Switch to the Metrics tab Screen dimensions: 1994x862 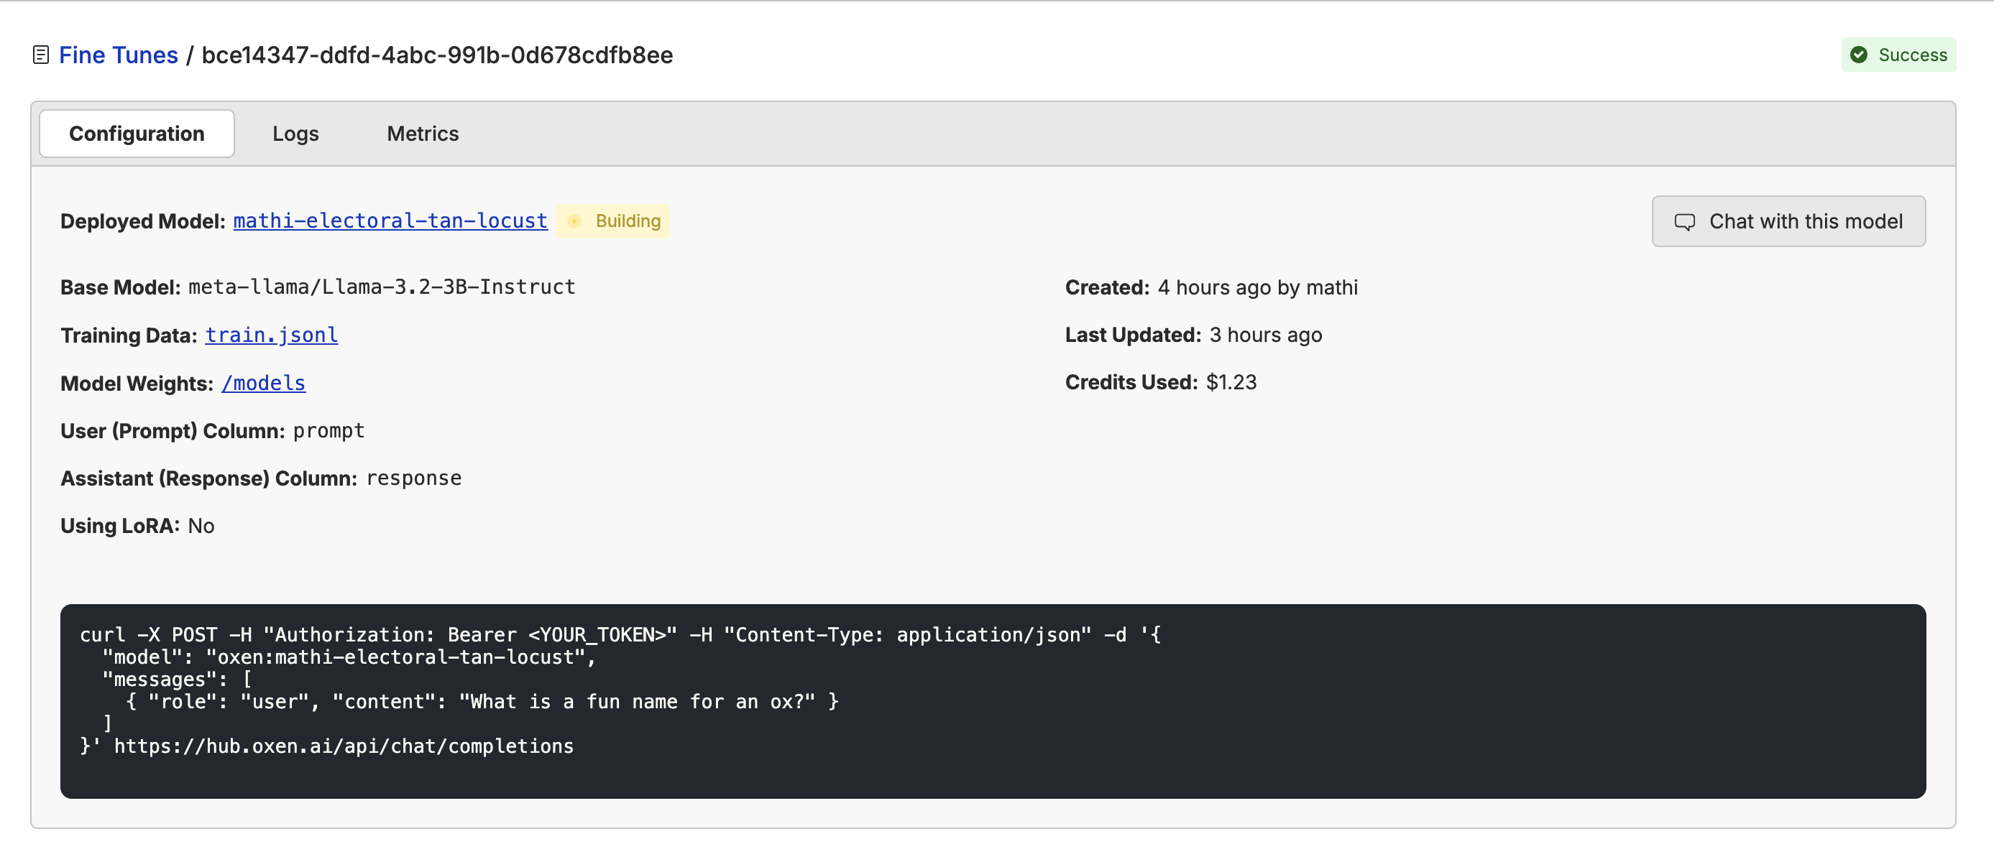[423, 134]
